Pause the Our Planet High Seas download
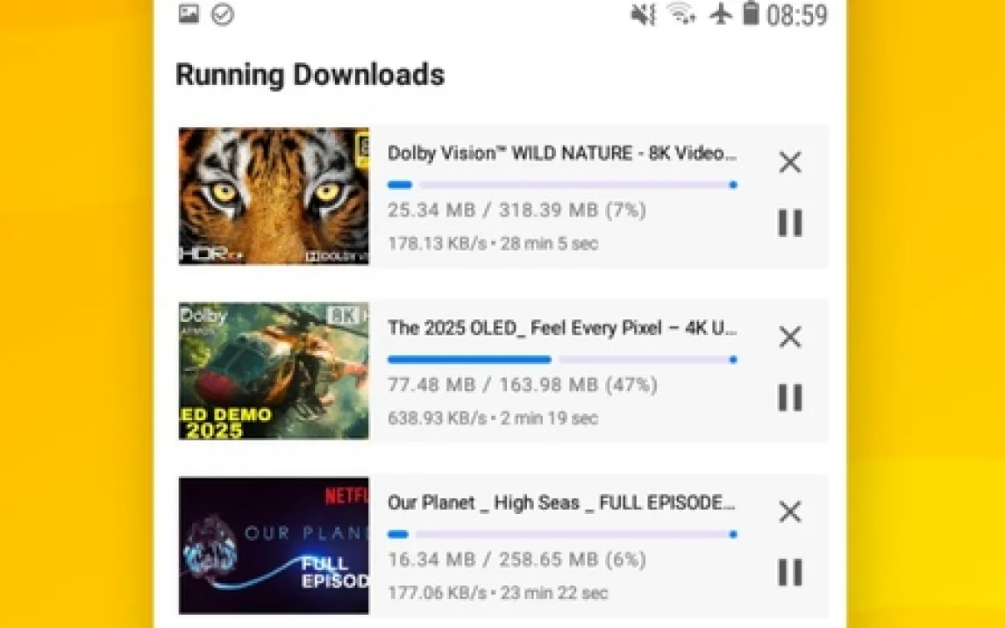 point(789,572)
